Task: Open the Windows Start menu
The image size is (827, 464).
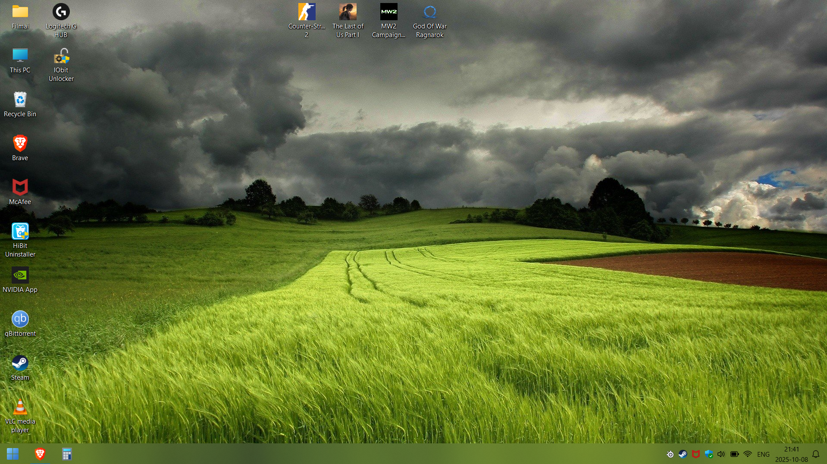Action: pos(13,454)
